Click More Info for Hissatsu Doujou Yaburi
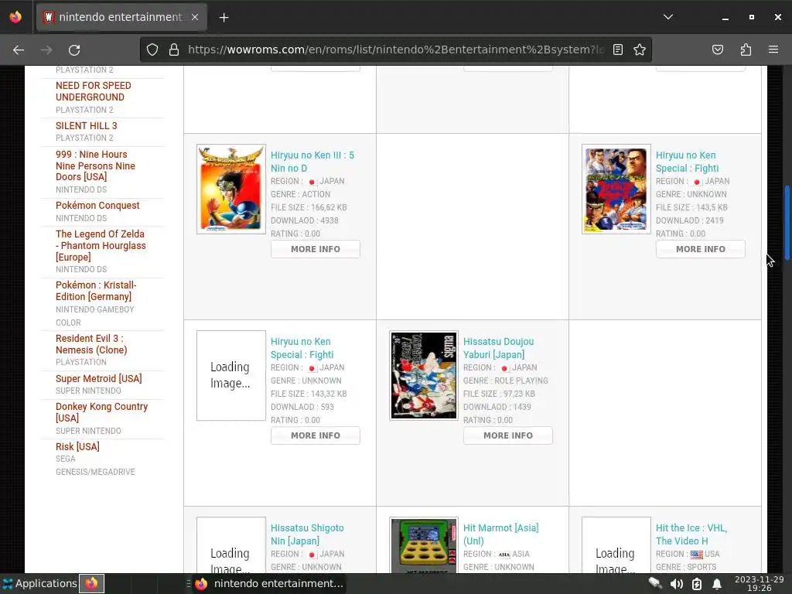The image size is (792, 594). (508, 435)
